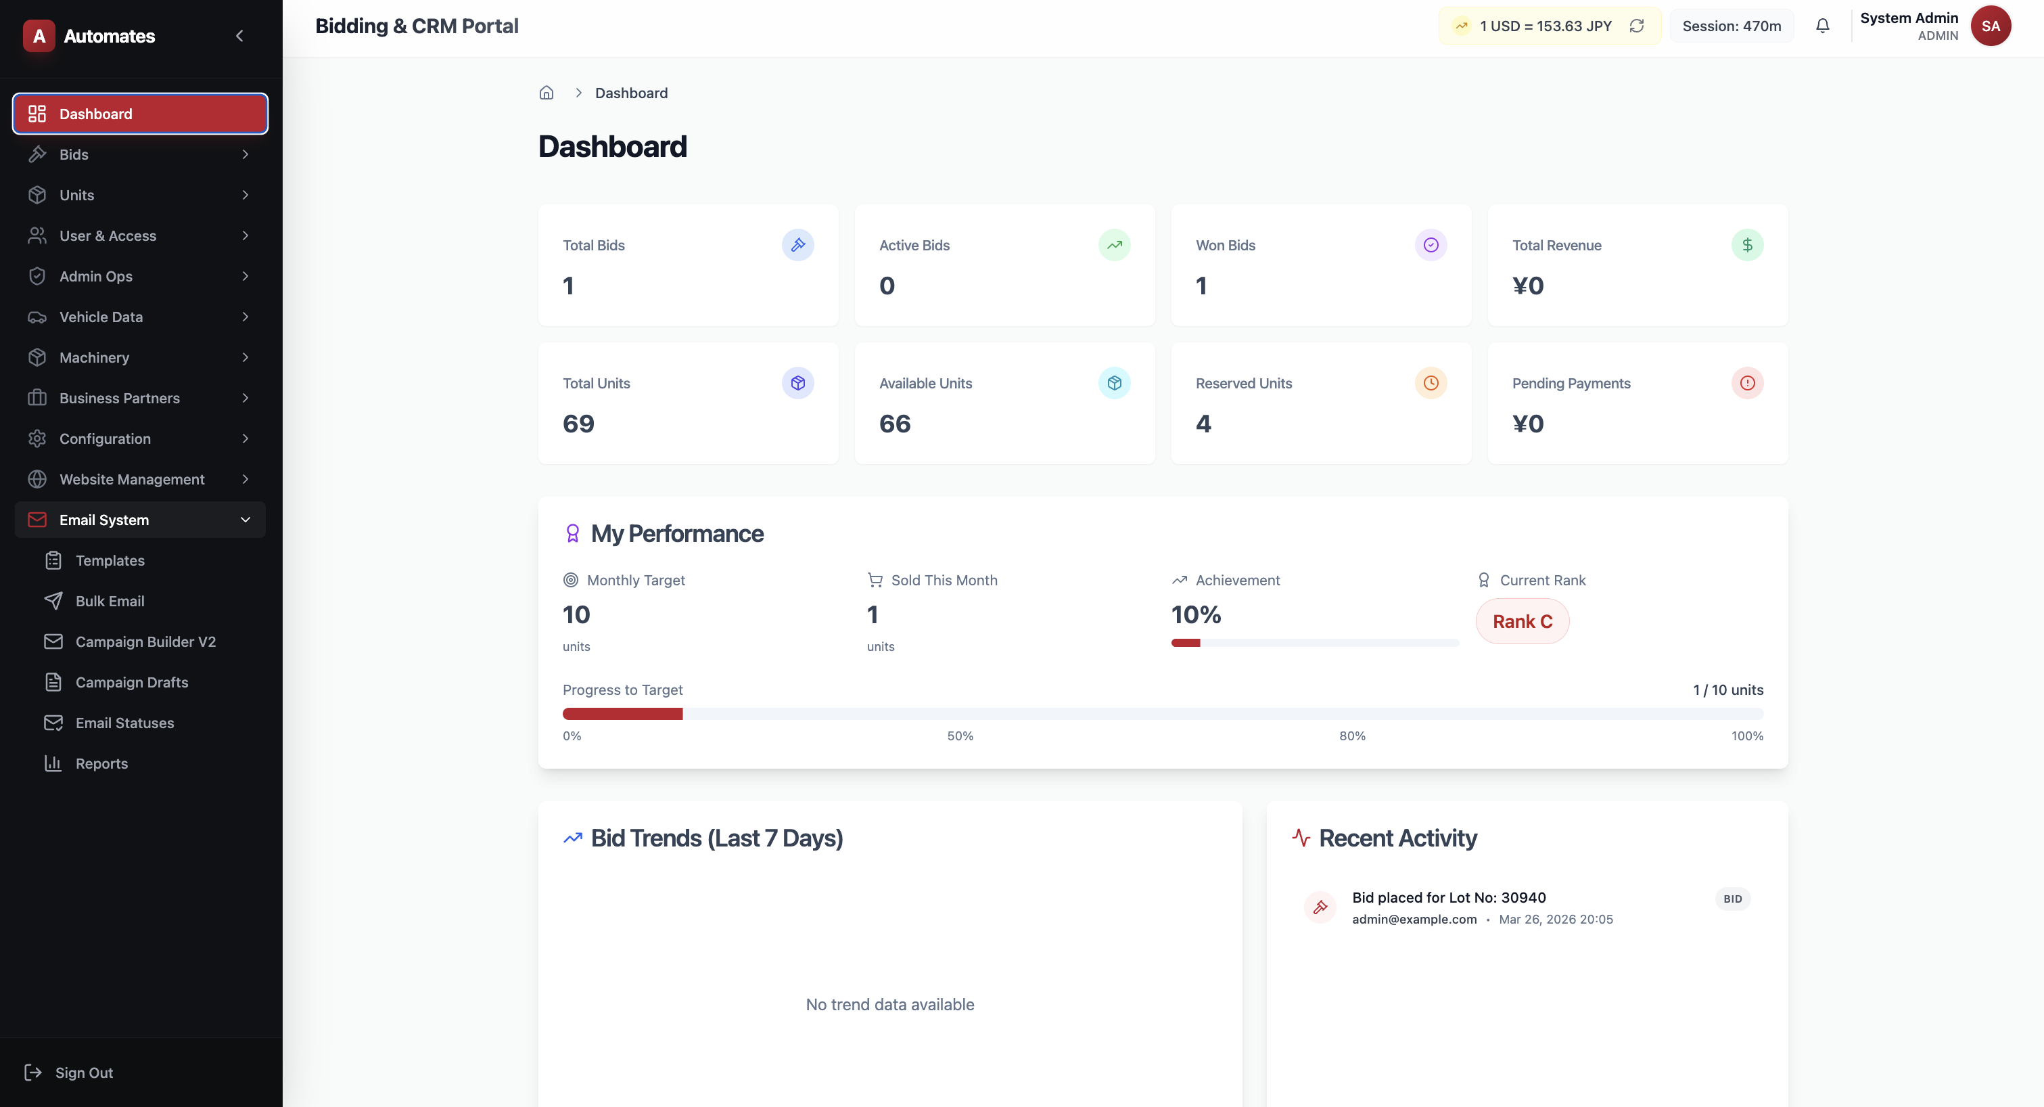The image size is (2044, 1107).
Task: Expand the Admin Ops chevron
Action: (x=245, y=276)
